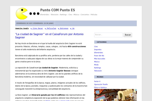Click the PÁGINAS heading
This screenshot has height=101, width=152.
coord(100,77)
